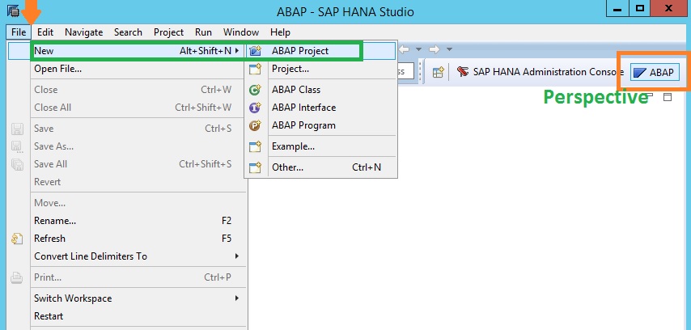The height and width of the screenshot is (330, 691).
Task: Click the ABAP Program icon
Action: tap(255, 125)
